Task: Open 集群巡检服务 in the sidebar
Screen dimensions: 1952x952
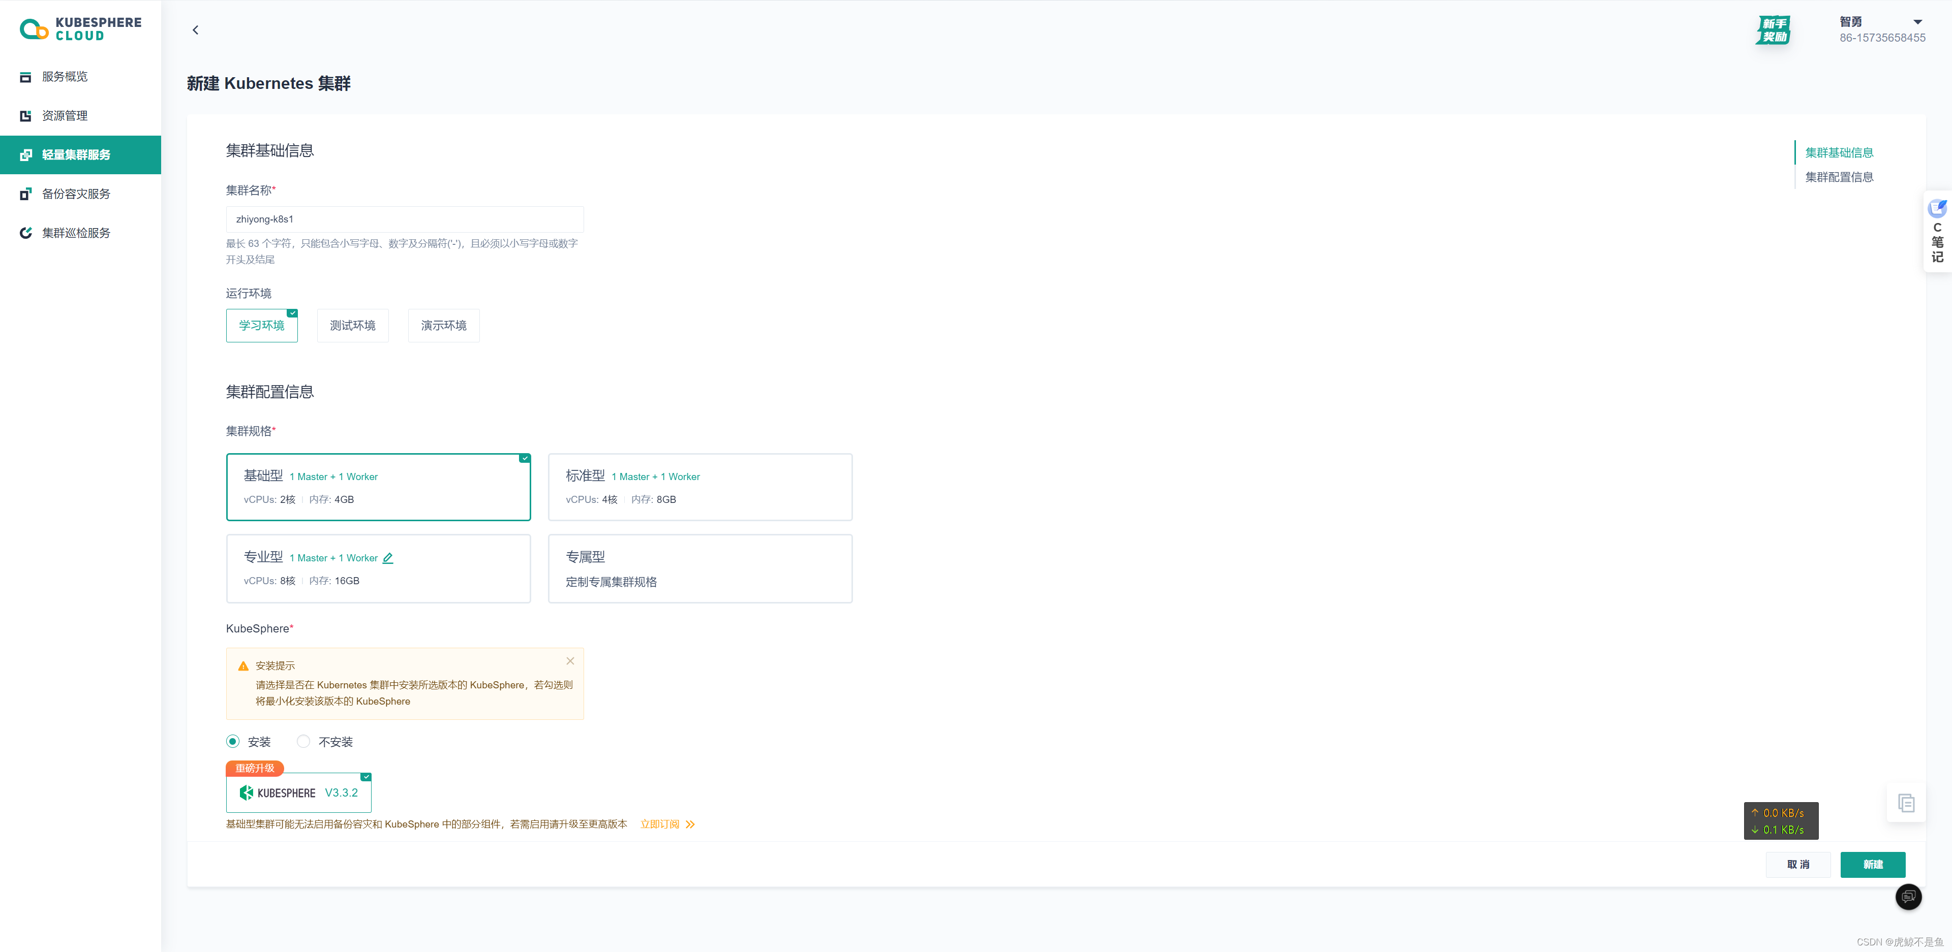Action: 80,233
